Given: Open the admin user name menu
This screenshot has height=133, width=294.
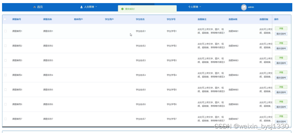Looking at the screenshot, I should pos(251,7).
